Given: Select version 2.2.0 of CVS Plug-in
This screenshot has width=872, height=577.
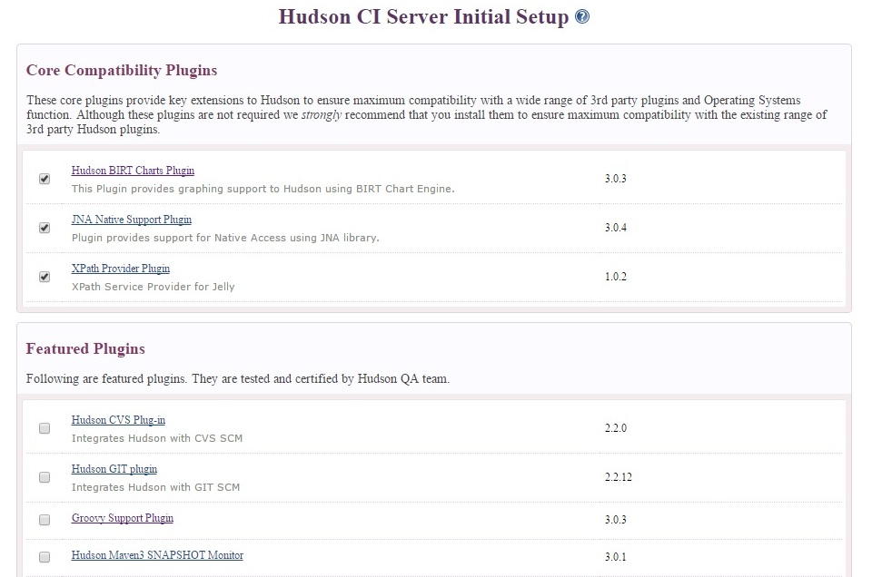Looking at the screenshot, I should pos(616,427).
